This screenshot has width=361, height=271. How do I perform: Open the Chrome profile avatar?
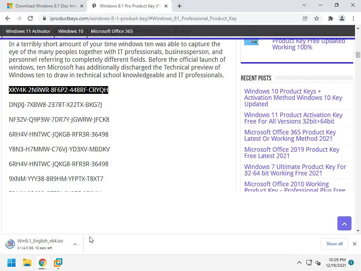pyautogui.click(x=342, y=18)
